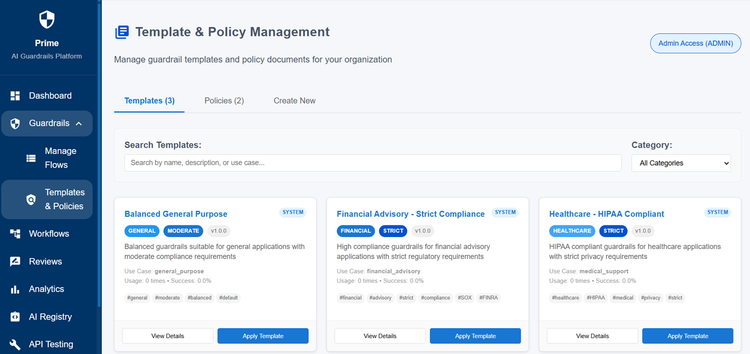Switch to the Policies (2) tab
The height and width of the screenshot is (354, 750).
pyautogui.click(x=224, y=101)
